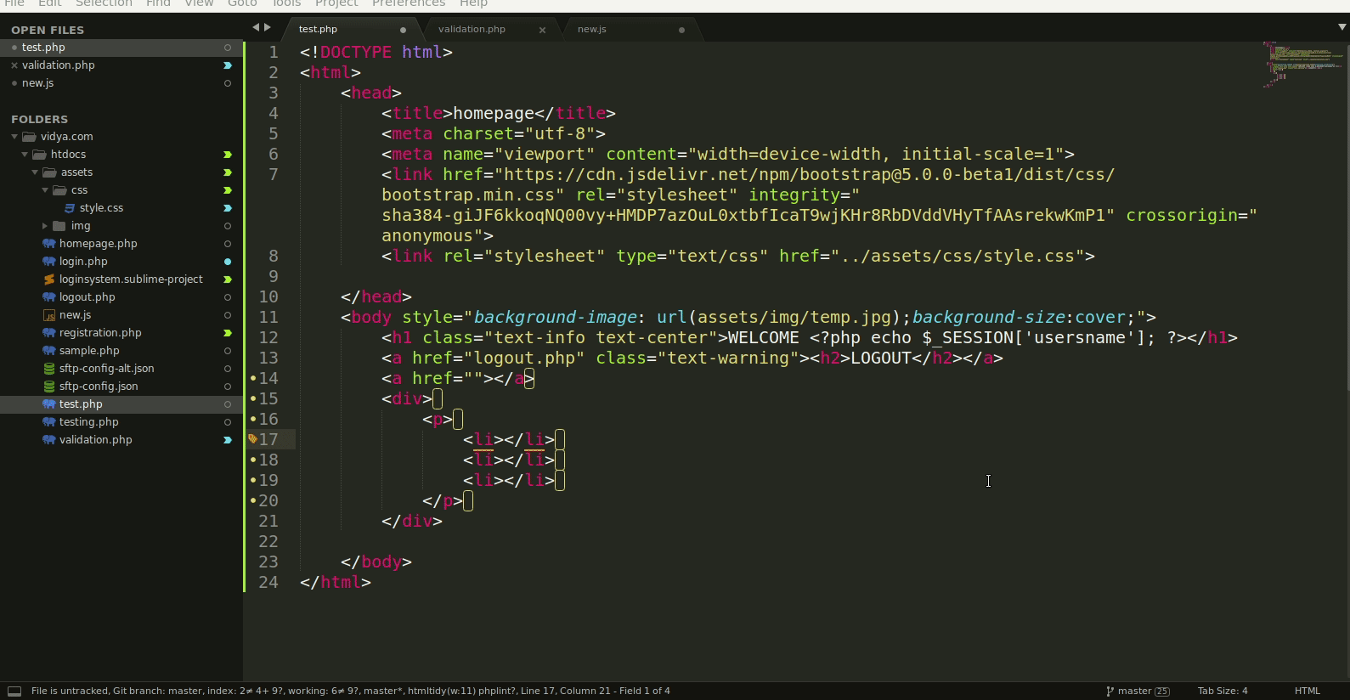Viewport: 1350px width, 700px height.
Task: Open Tab Size: 4 settings menu
Action: click(1223, 692)
